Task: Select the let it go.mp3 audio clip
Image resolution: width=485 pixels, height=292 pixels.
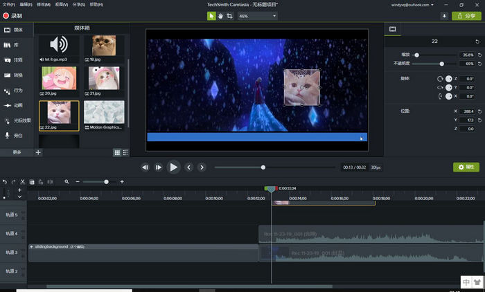Action: (59, 48)
